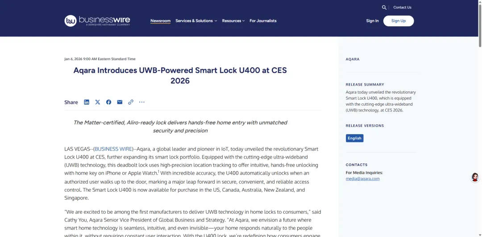Click the Matter-certified subtitle text

180,127
